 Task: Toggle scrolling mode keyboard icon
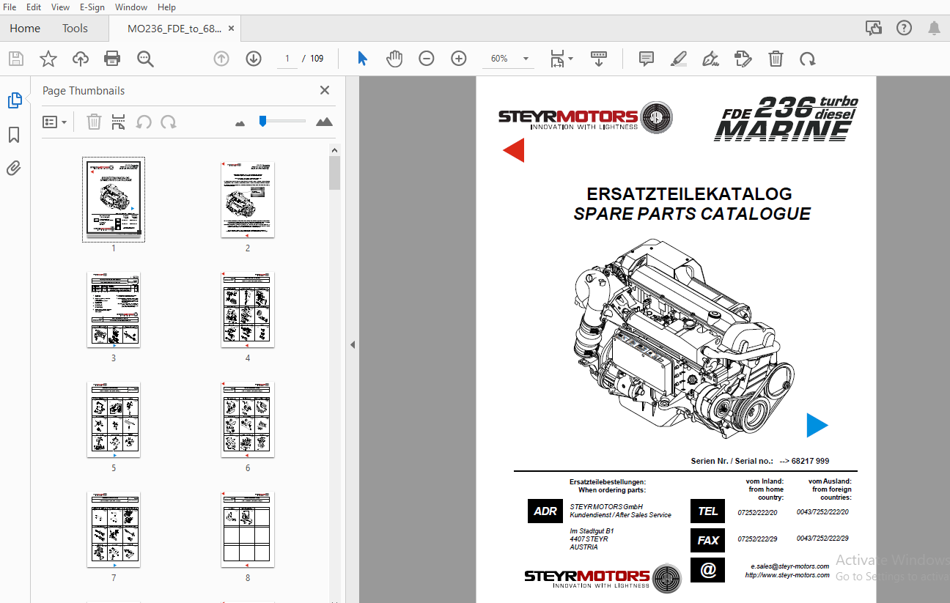(598, 59)
